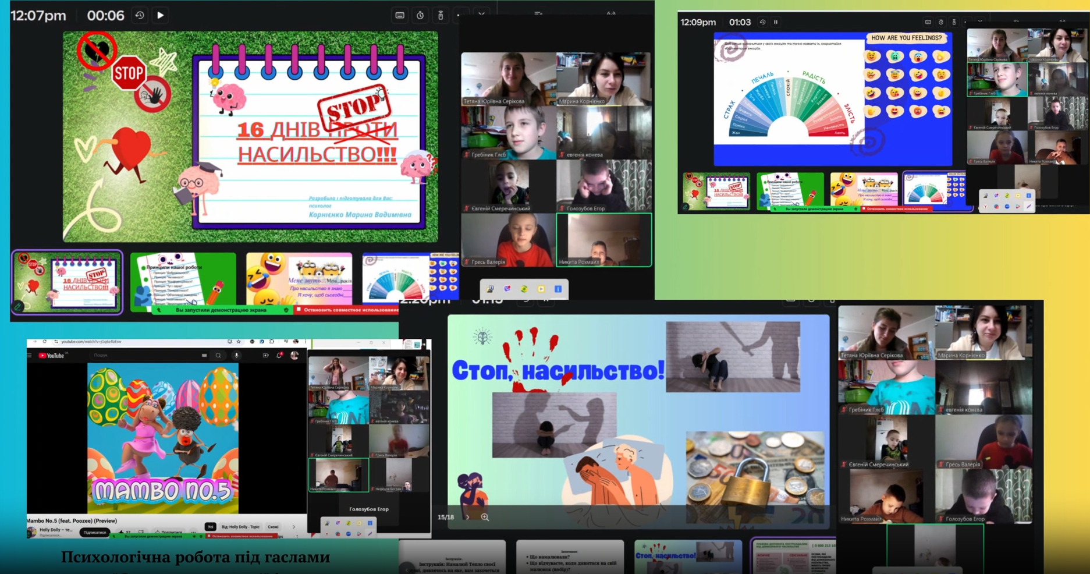Click the youtube.com address bar
The image size is (1090, 574).
coord(140,342)
